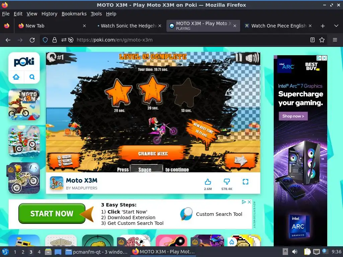343x257 pixels.
Task: Open clipboard manager tray icon
Action: point(307,252)
